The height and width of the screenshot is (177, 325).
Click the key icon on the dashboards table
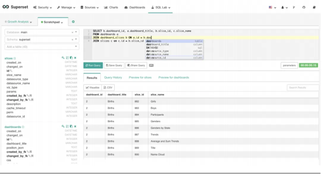(x=63, y=126)
